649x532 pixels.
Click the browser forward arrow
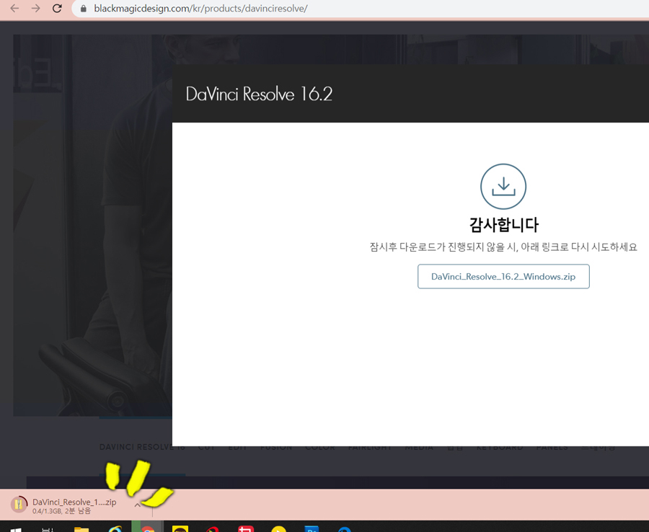coord(36,8)
